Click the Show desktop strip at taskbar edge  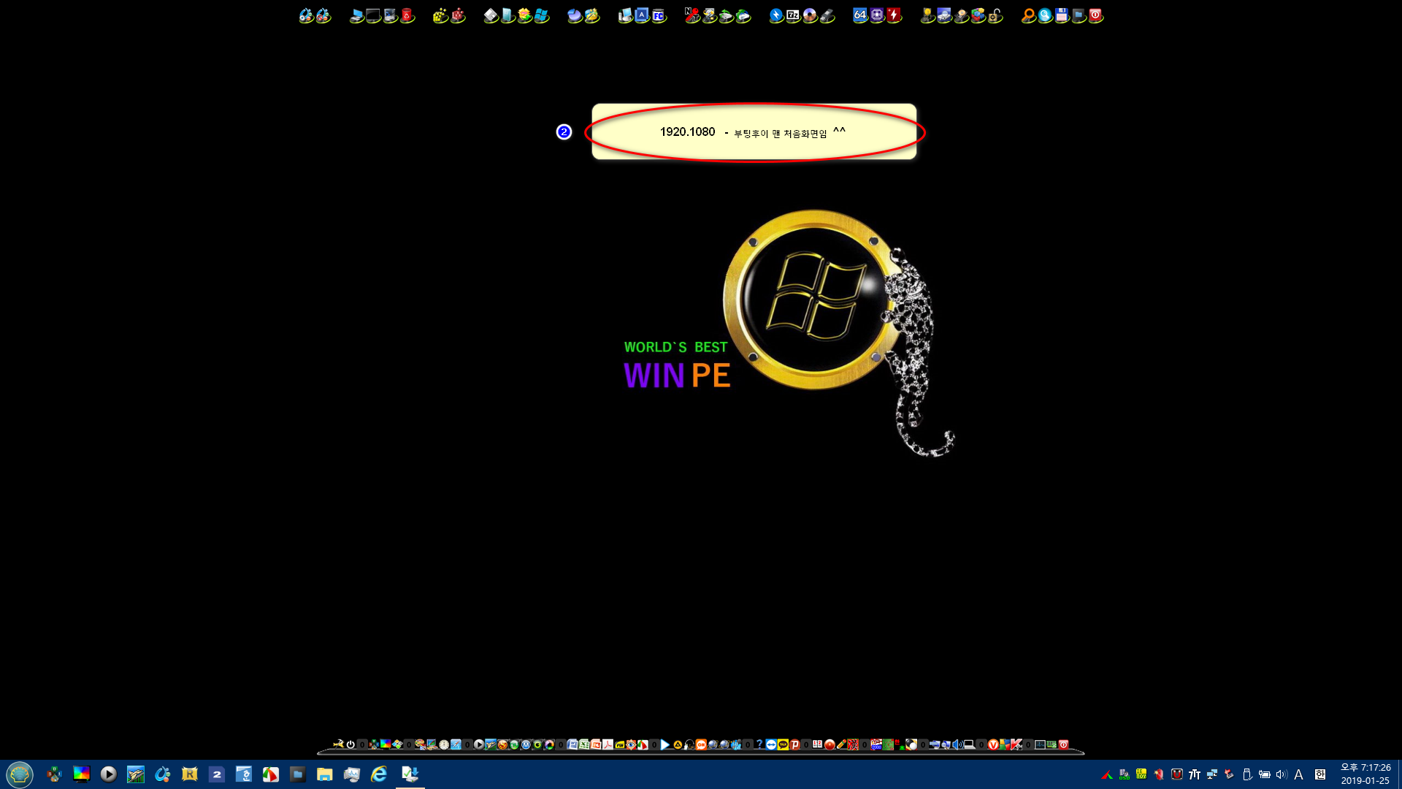coord(1399,774)
